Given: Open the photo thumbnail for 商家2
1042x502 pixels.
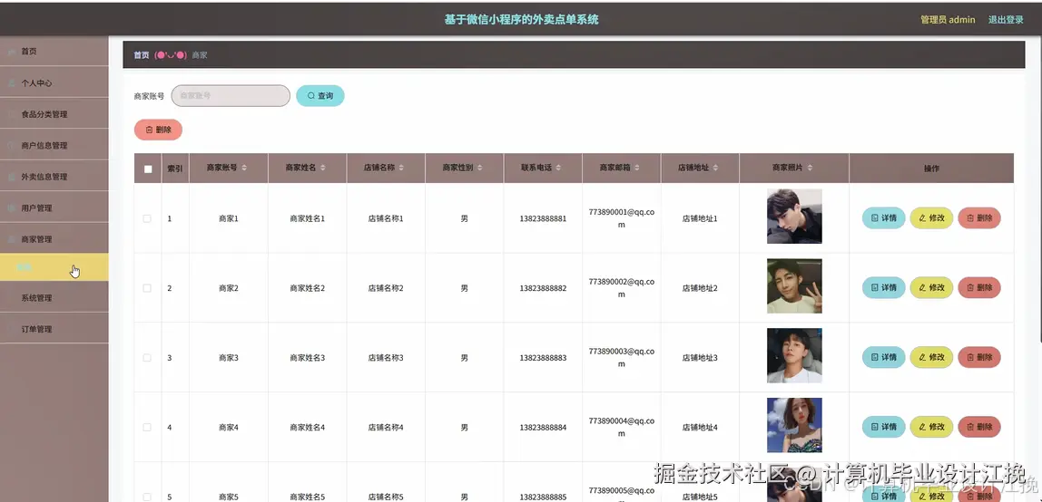Looking at the screenshot, I should (794, 285).
